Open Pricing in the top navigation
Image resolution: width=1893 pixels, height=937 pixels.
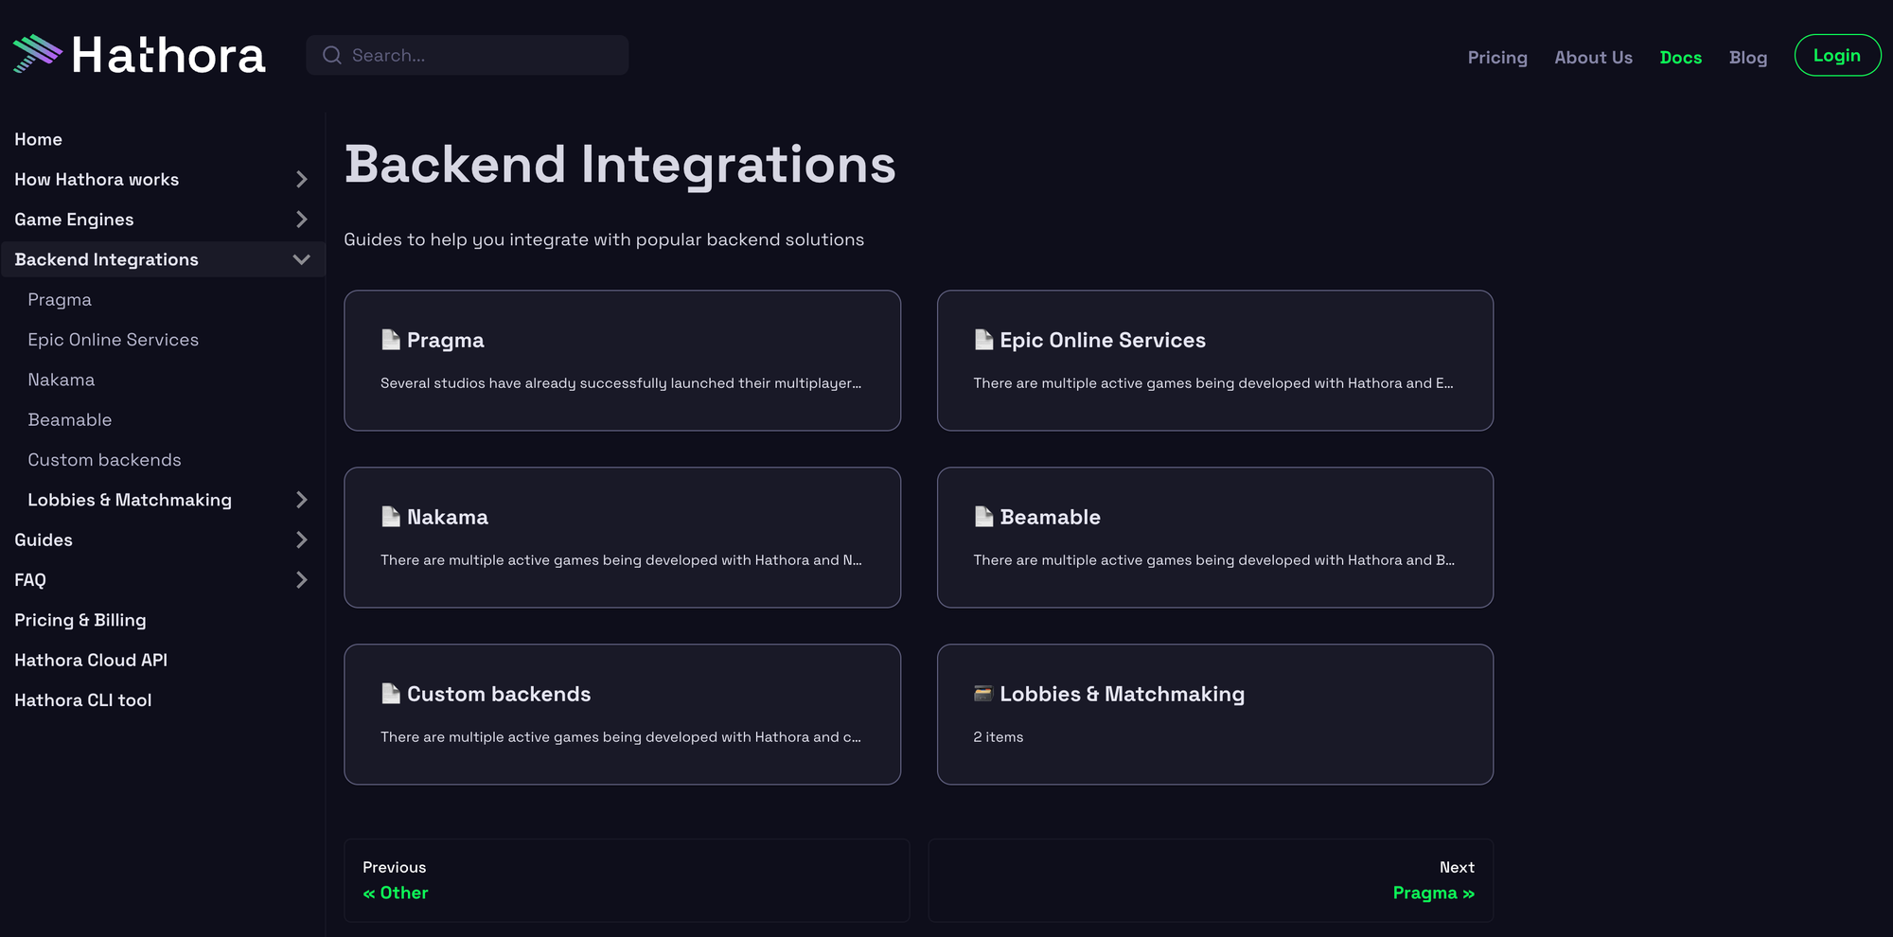1497,58
